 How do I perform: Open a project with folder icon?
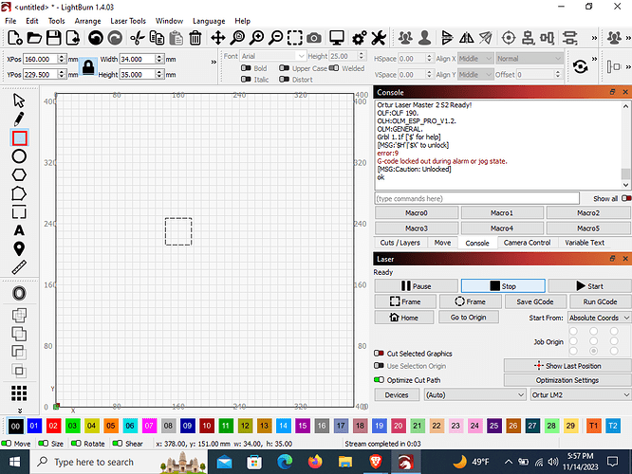click(x=34, y=38)
